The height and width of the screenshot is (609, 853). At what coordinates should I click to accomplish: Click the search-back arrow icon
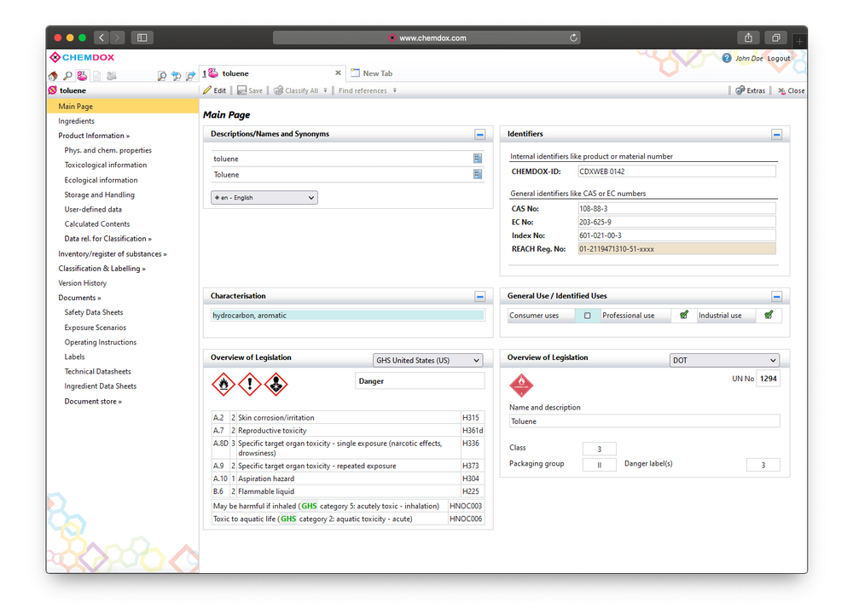click(x=176, y=76)
